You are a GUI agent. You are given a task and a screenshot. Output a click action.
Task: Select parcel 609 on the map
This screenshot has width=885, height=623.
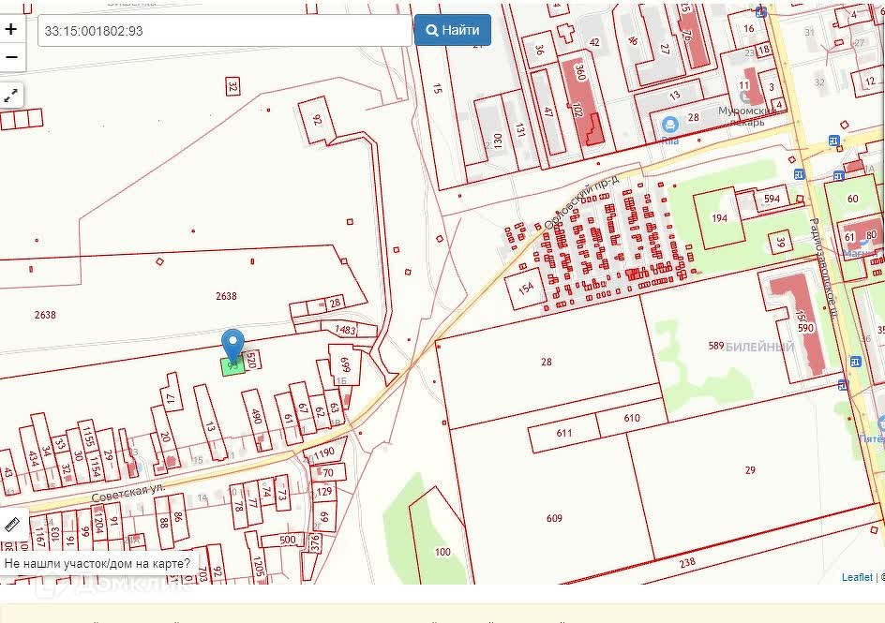[x=554, y=518]
